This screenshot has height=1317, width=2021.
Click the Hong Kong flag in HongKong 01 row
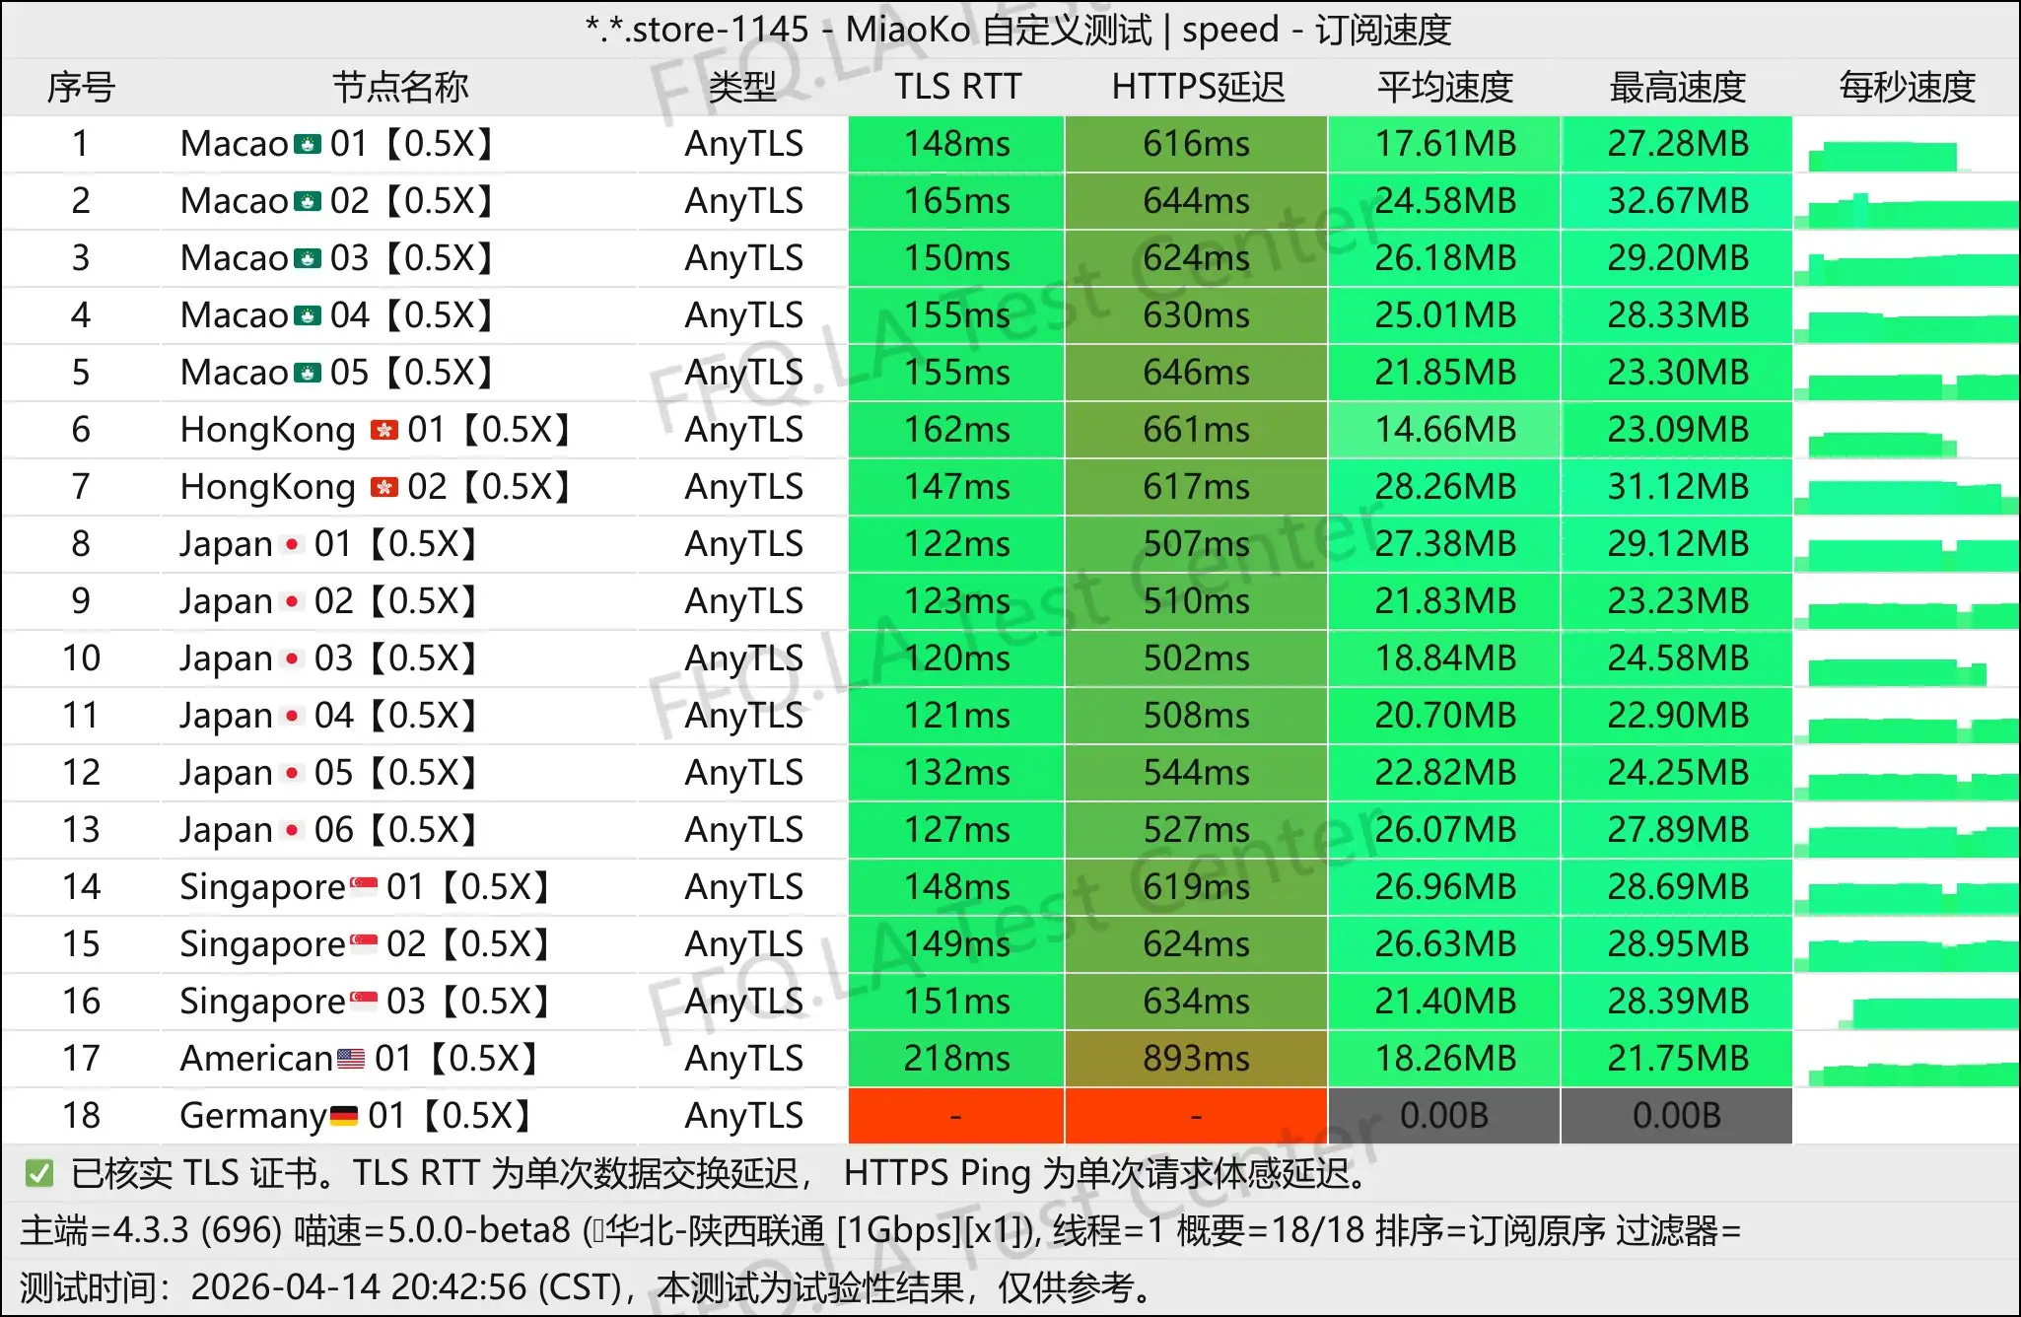pyautogui.click(x=384, y=431)
